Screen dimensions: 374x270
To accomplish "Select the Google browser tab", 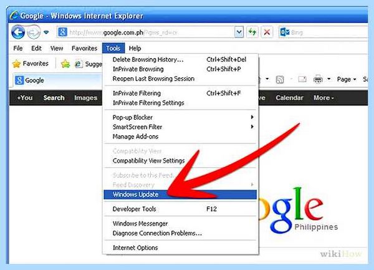I will (x=57, y=80).
